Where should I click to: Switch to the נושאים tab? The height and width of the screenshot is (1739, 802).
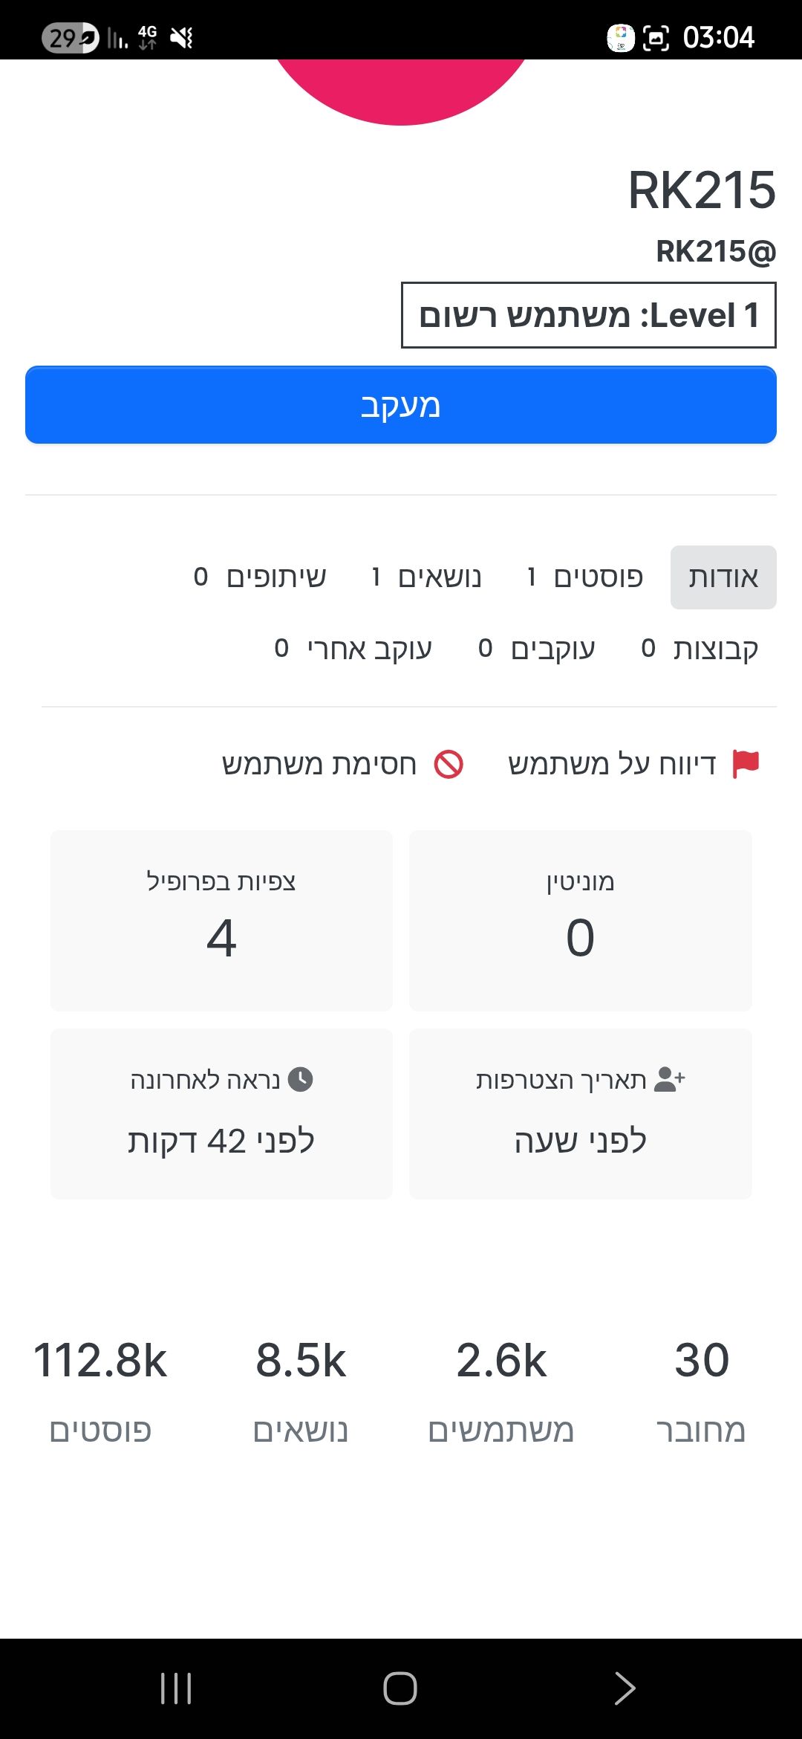point(427,577)
